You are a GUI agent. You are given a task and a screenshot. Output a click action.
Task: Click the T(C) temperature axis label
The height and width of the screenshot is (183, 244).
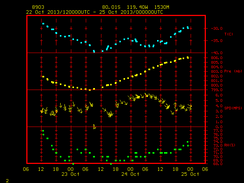tap(229, 34)
